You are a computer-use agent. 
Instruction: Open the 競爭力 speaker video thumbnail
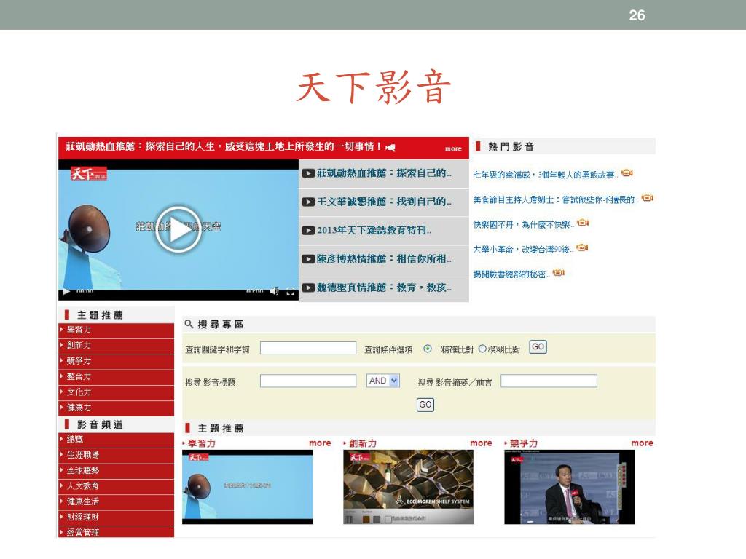pos(570,487)
